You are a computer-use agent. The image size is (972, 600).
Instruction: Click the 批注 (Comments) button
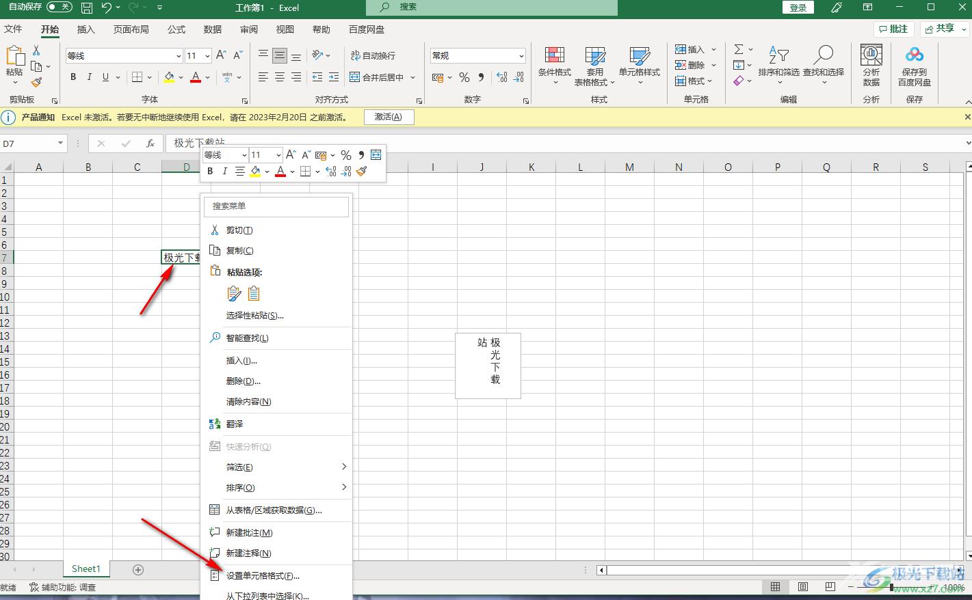894,29
